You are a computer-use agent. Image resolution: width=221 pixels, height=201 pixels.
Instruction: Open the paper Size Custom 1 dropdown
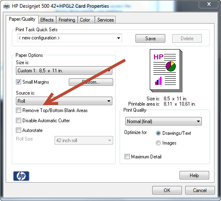point(64,71)
